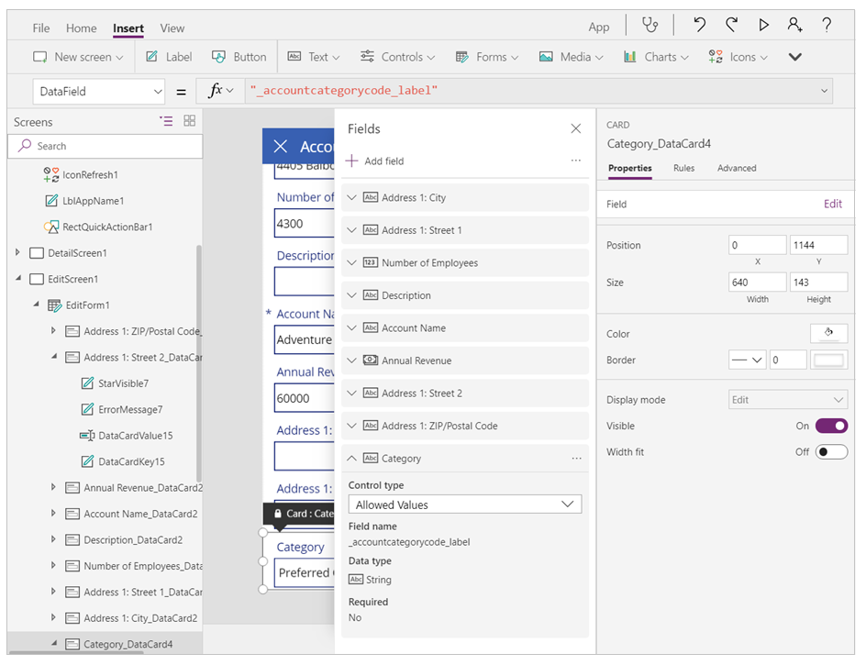The width and height of the screenshot is (866, 665).
Task: Collapse the Category field section
Action: coord(352,459)
